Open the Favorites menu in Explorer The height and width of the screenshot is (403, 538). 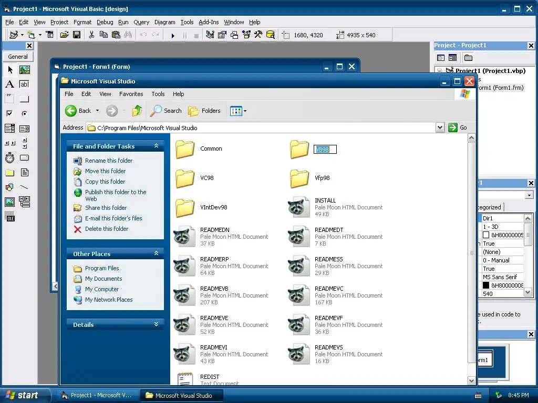(x=131, y=94)
